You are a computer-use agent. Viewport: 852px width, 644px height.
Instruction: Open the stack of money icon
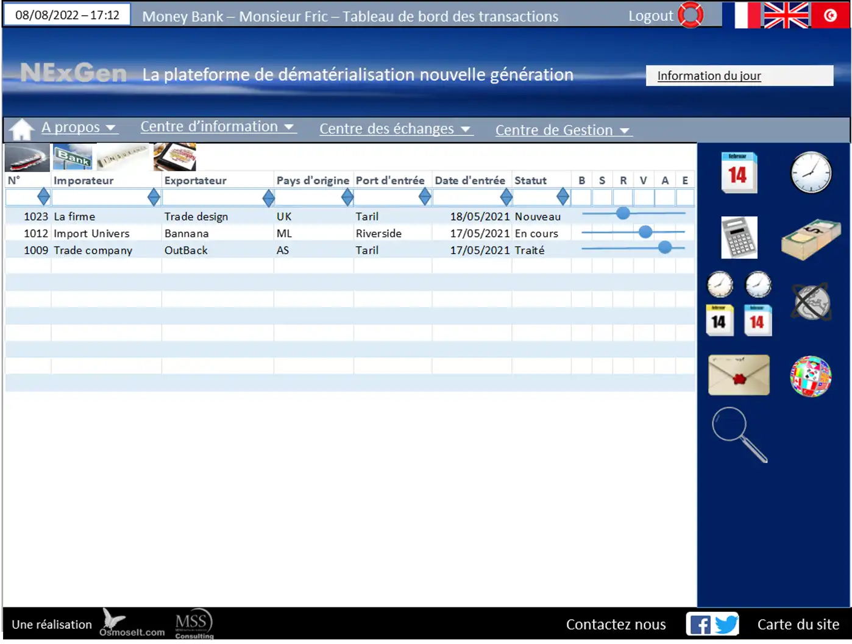[x=811, y=239]
